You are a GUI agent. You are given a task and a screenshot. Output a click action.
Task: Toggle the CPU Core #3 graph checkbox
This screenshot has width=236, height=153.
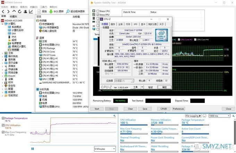[179, 40]
